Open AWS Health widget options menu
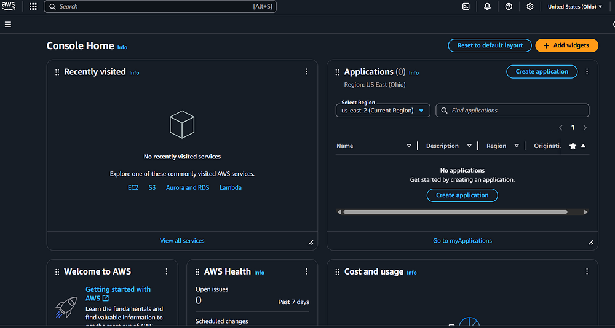The image size is (615, 328). coord(307,271)
